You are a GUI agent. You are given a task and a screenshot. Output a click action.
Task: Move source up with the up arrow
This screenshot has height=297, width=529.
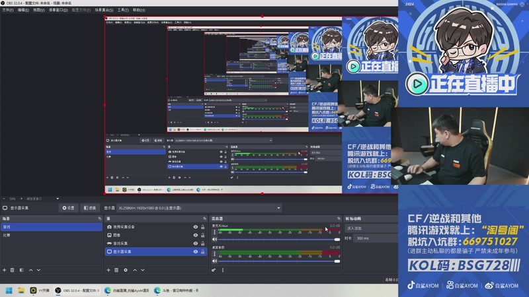[x=135, y=270]
